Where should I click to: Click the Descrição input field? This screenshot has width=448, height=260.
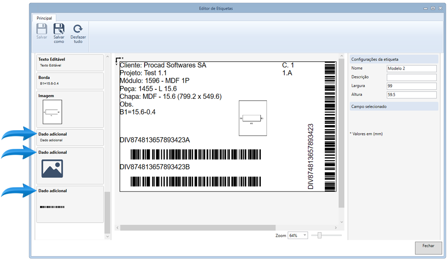(411, 77)
